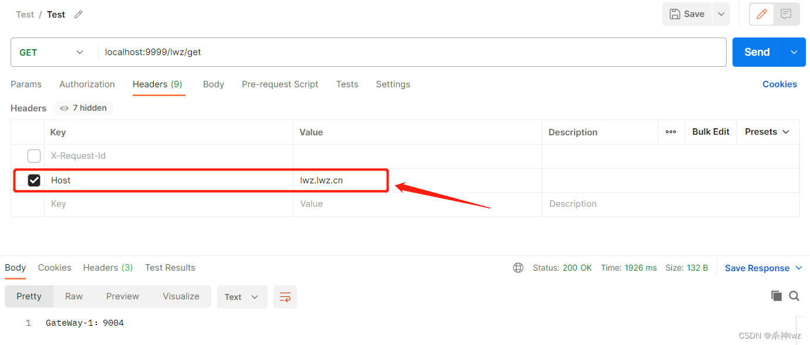Toggle line wrap icon in response toolbar
This screenshot has height=345, width=810.
(285, 297)
